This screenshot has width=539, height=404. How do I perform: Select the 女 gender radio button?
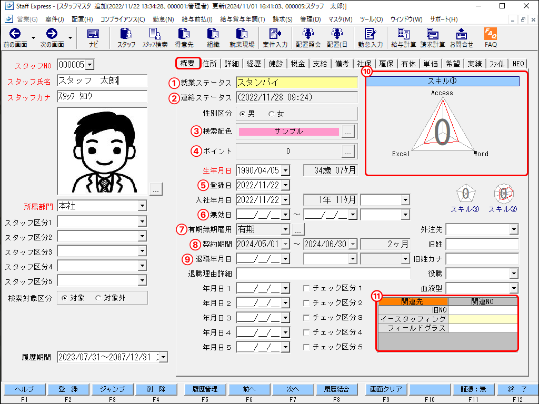[272, 114]
